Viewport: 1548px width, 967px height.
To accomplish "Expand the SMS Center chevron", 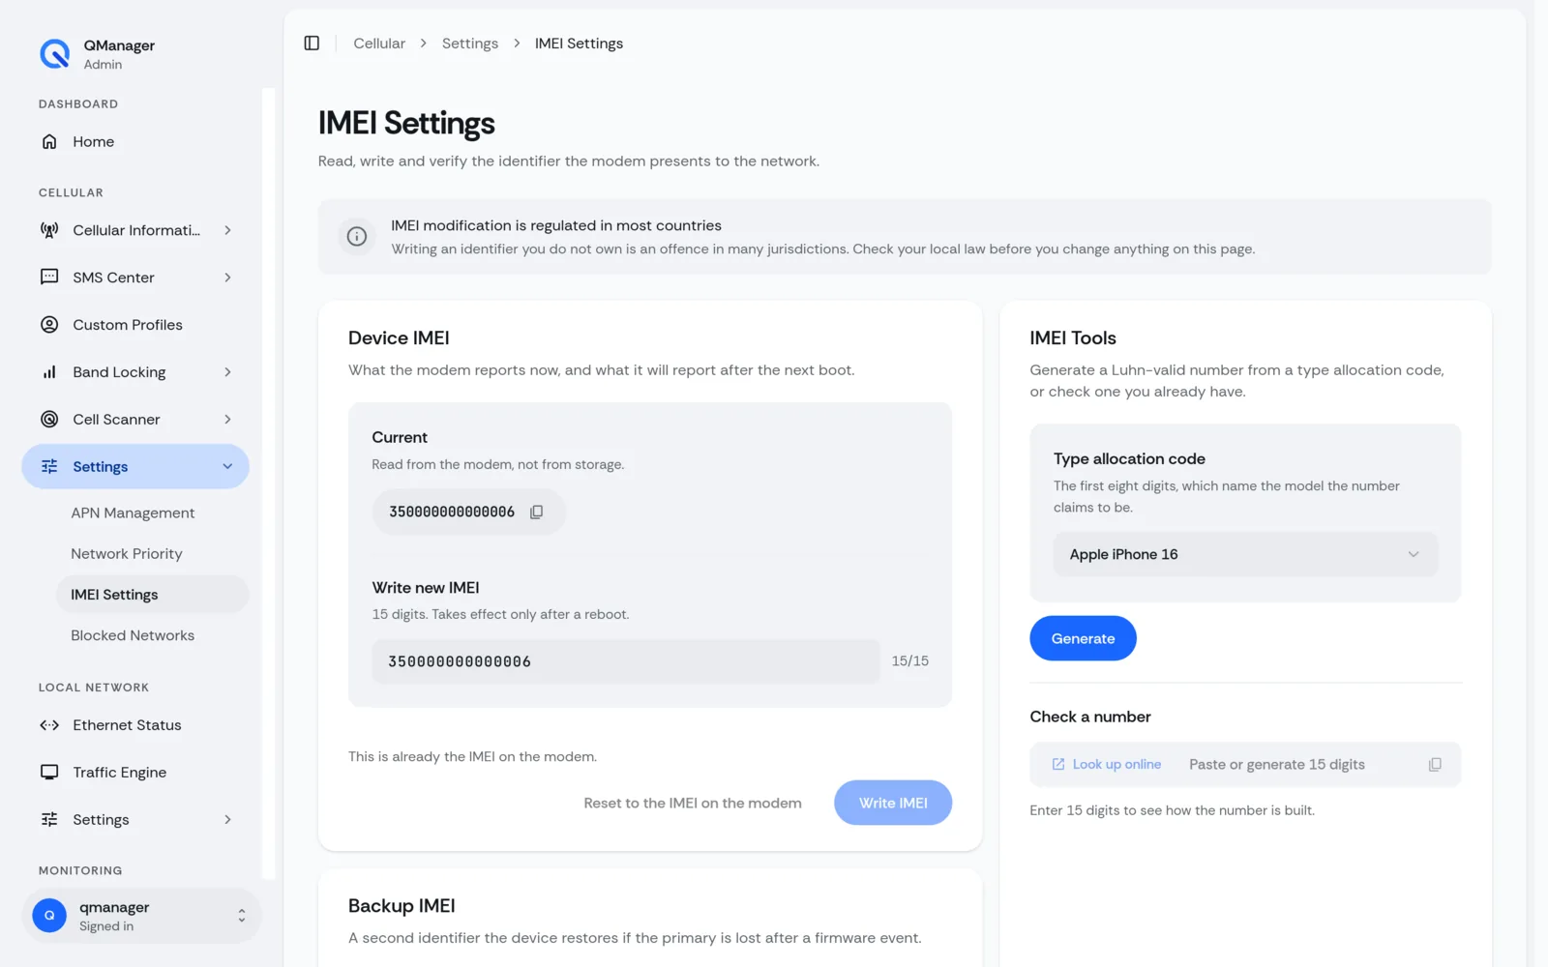I will [227, 278].
